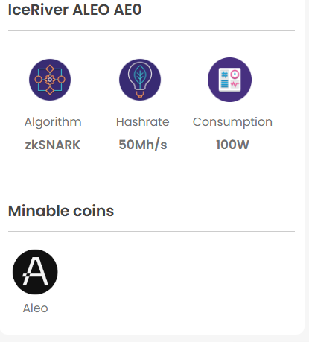Click the Consumption label text
Screen dimensions: 309x342
[x=232, y=122]
